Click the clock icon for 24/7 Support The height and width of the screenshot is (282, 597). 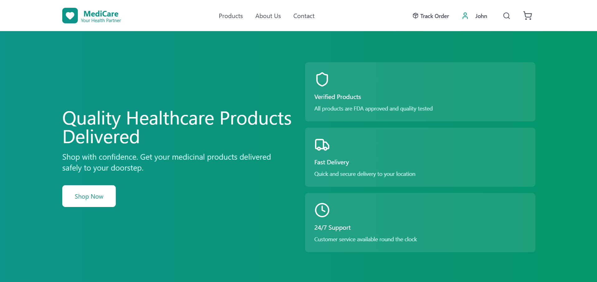(322, 210)
